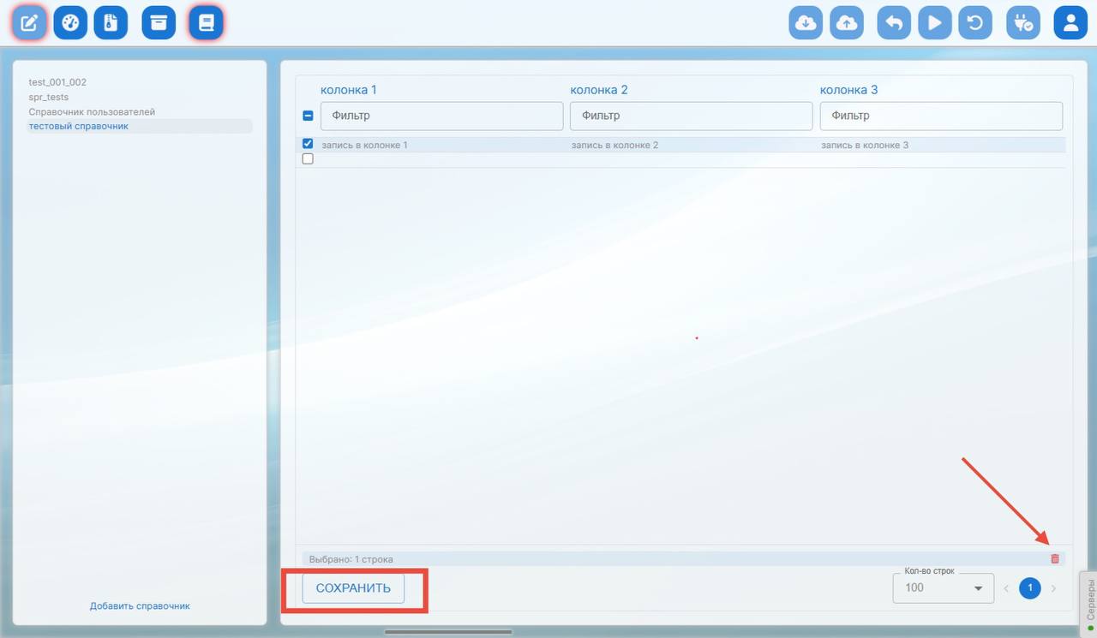Open the dashboard gauge icon
This screenshot has width=1097, height=638.
point(70,23)
